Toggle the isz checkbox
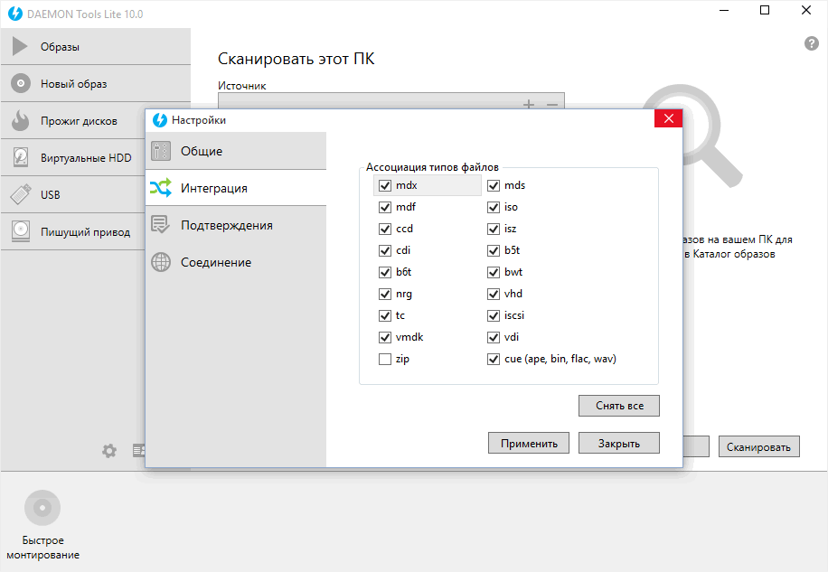Screen dimensions: 828x572 (x=494, y=229)
